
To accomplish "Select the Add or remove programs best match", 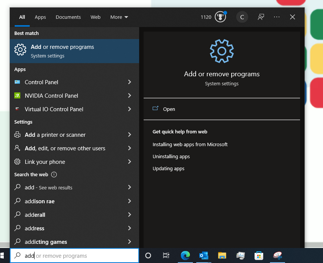I will point(74,51).
